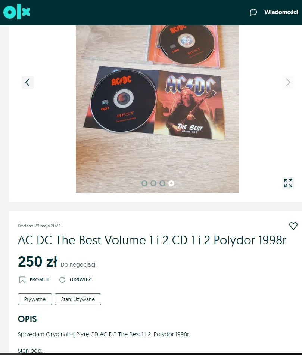Select the second gallery dot indicator

pos(153,183)
